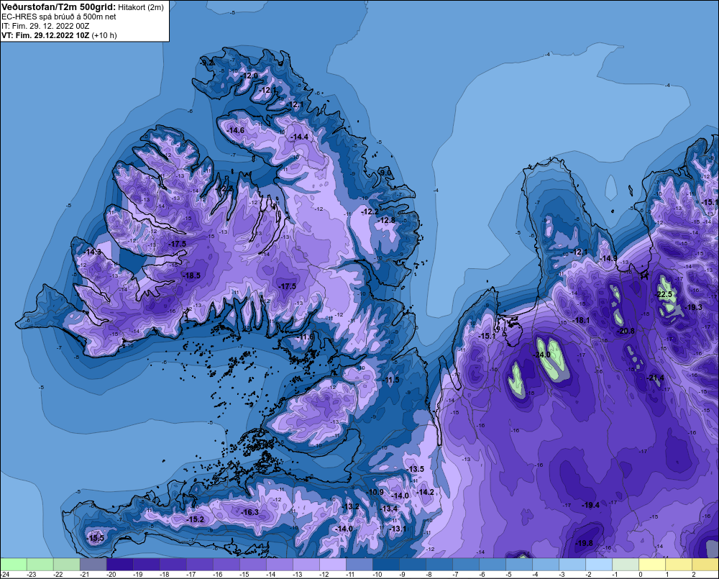Click the -14.2 temperature value
Image resolution: width=719 pixels, height=579 pixels.
[x=426, y=492]
